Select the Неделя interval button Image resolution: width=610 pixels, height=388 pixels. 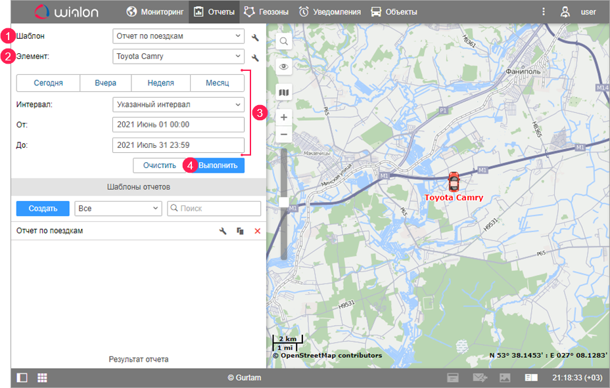160,83
